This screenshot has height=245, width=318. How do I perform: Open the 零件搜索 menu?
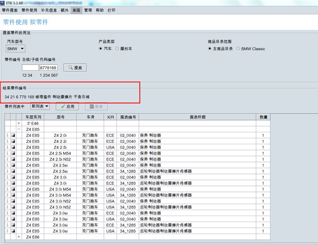(x=10, y=10)
